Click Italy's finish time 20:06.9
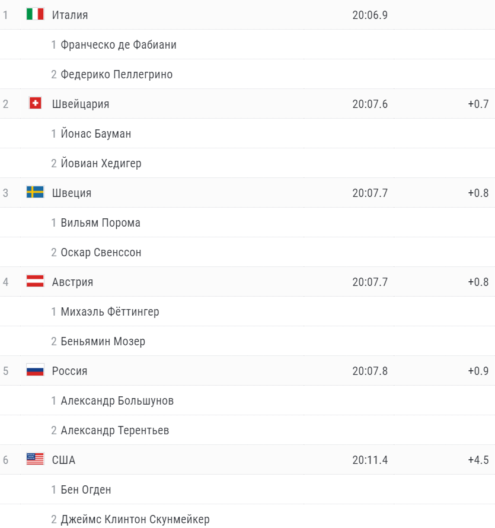Viewport: 495px width, 528px height. [x=370, y=15]
